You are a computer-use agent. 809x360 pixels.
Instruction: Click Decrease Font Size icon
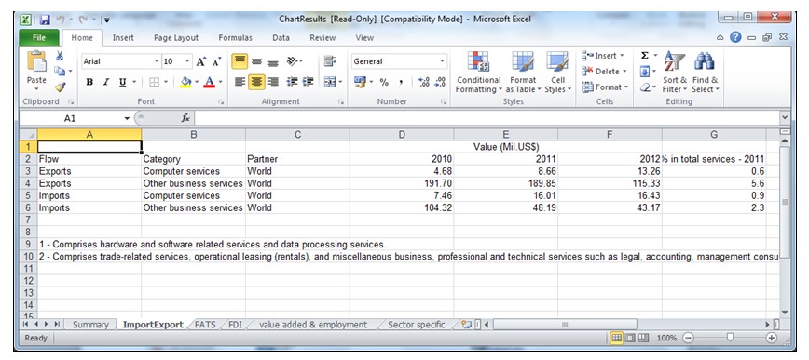pyautogui.click(x=216, y=61)
